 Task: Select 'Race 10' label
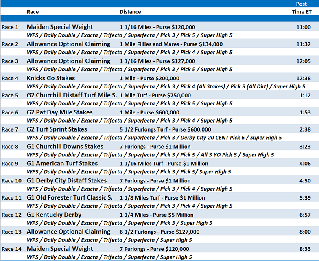11,181
